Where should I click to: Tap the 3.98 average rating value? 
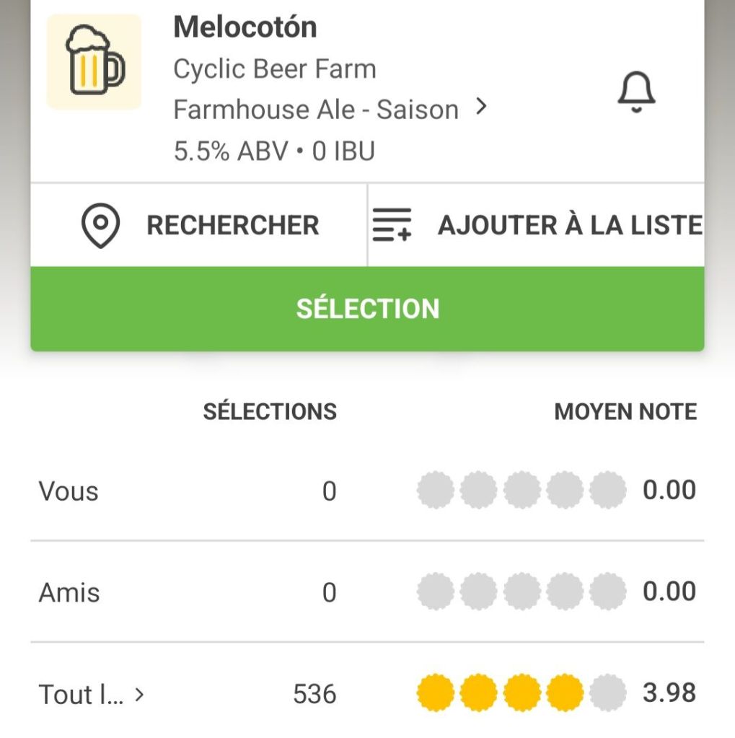669,693
